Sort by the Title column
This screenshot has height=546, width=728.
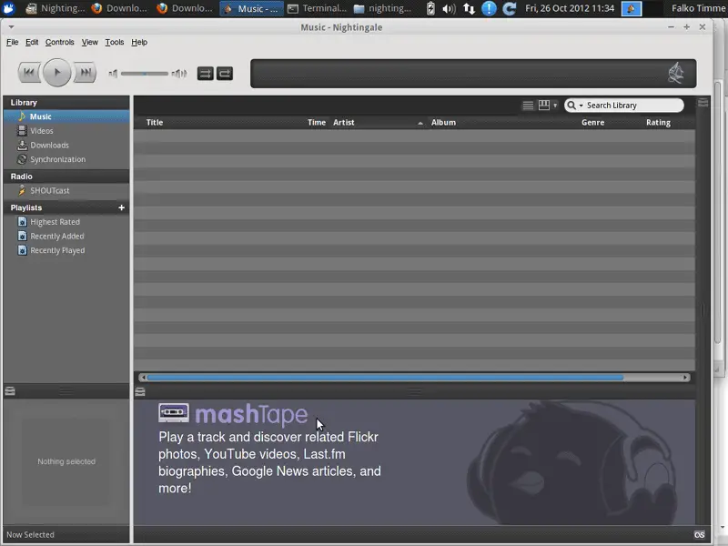(155, 123)
